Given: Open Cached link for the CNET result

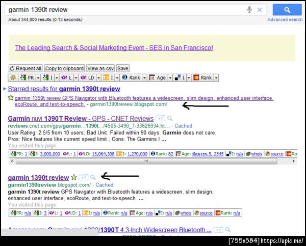Looking at the screenshot, I should click(183, 126).
